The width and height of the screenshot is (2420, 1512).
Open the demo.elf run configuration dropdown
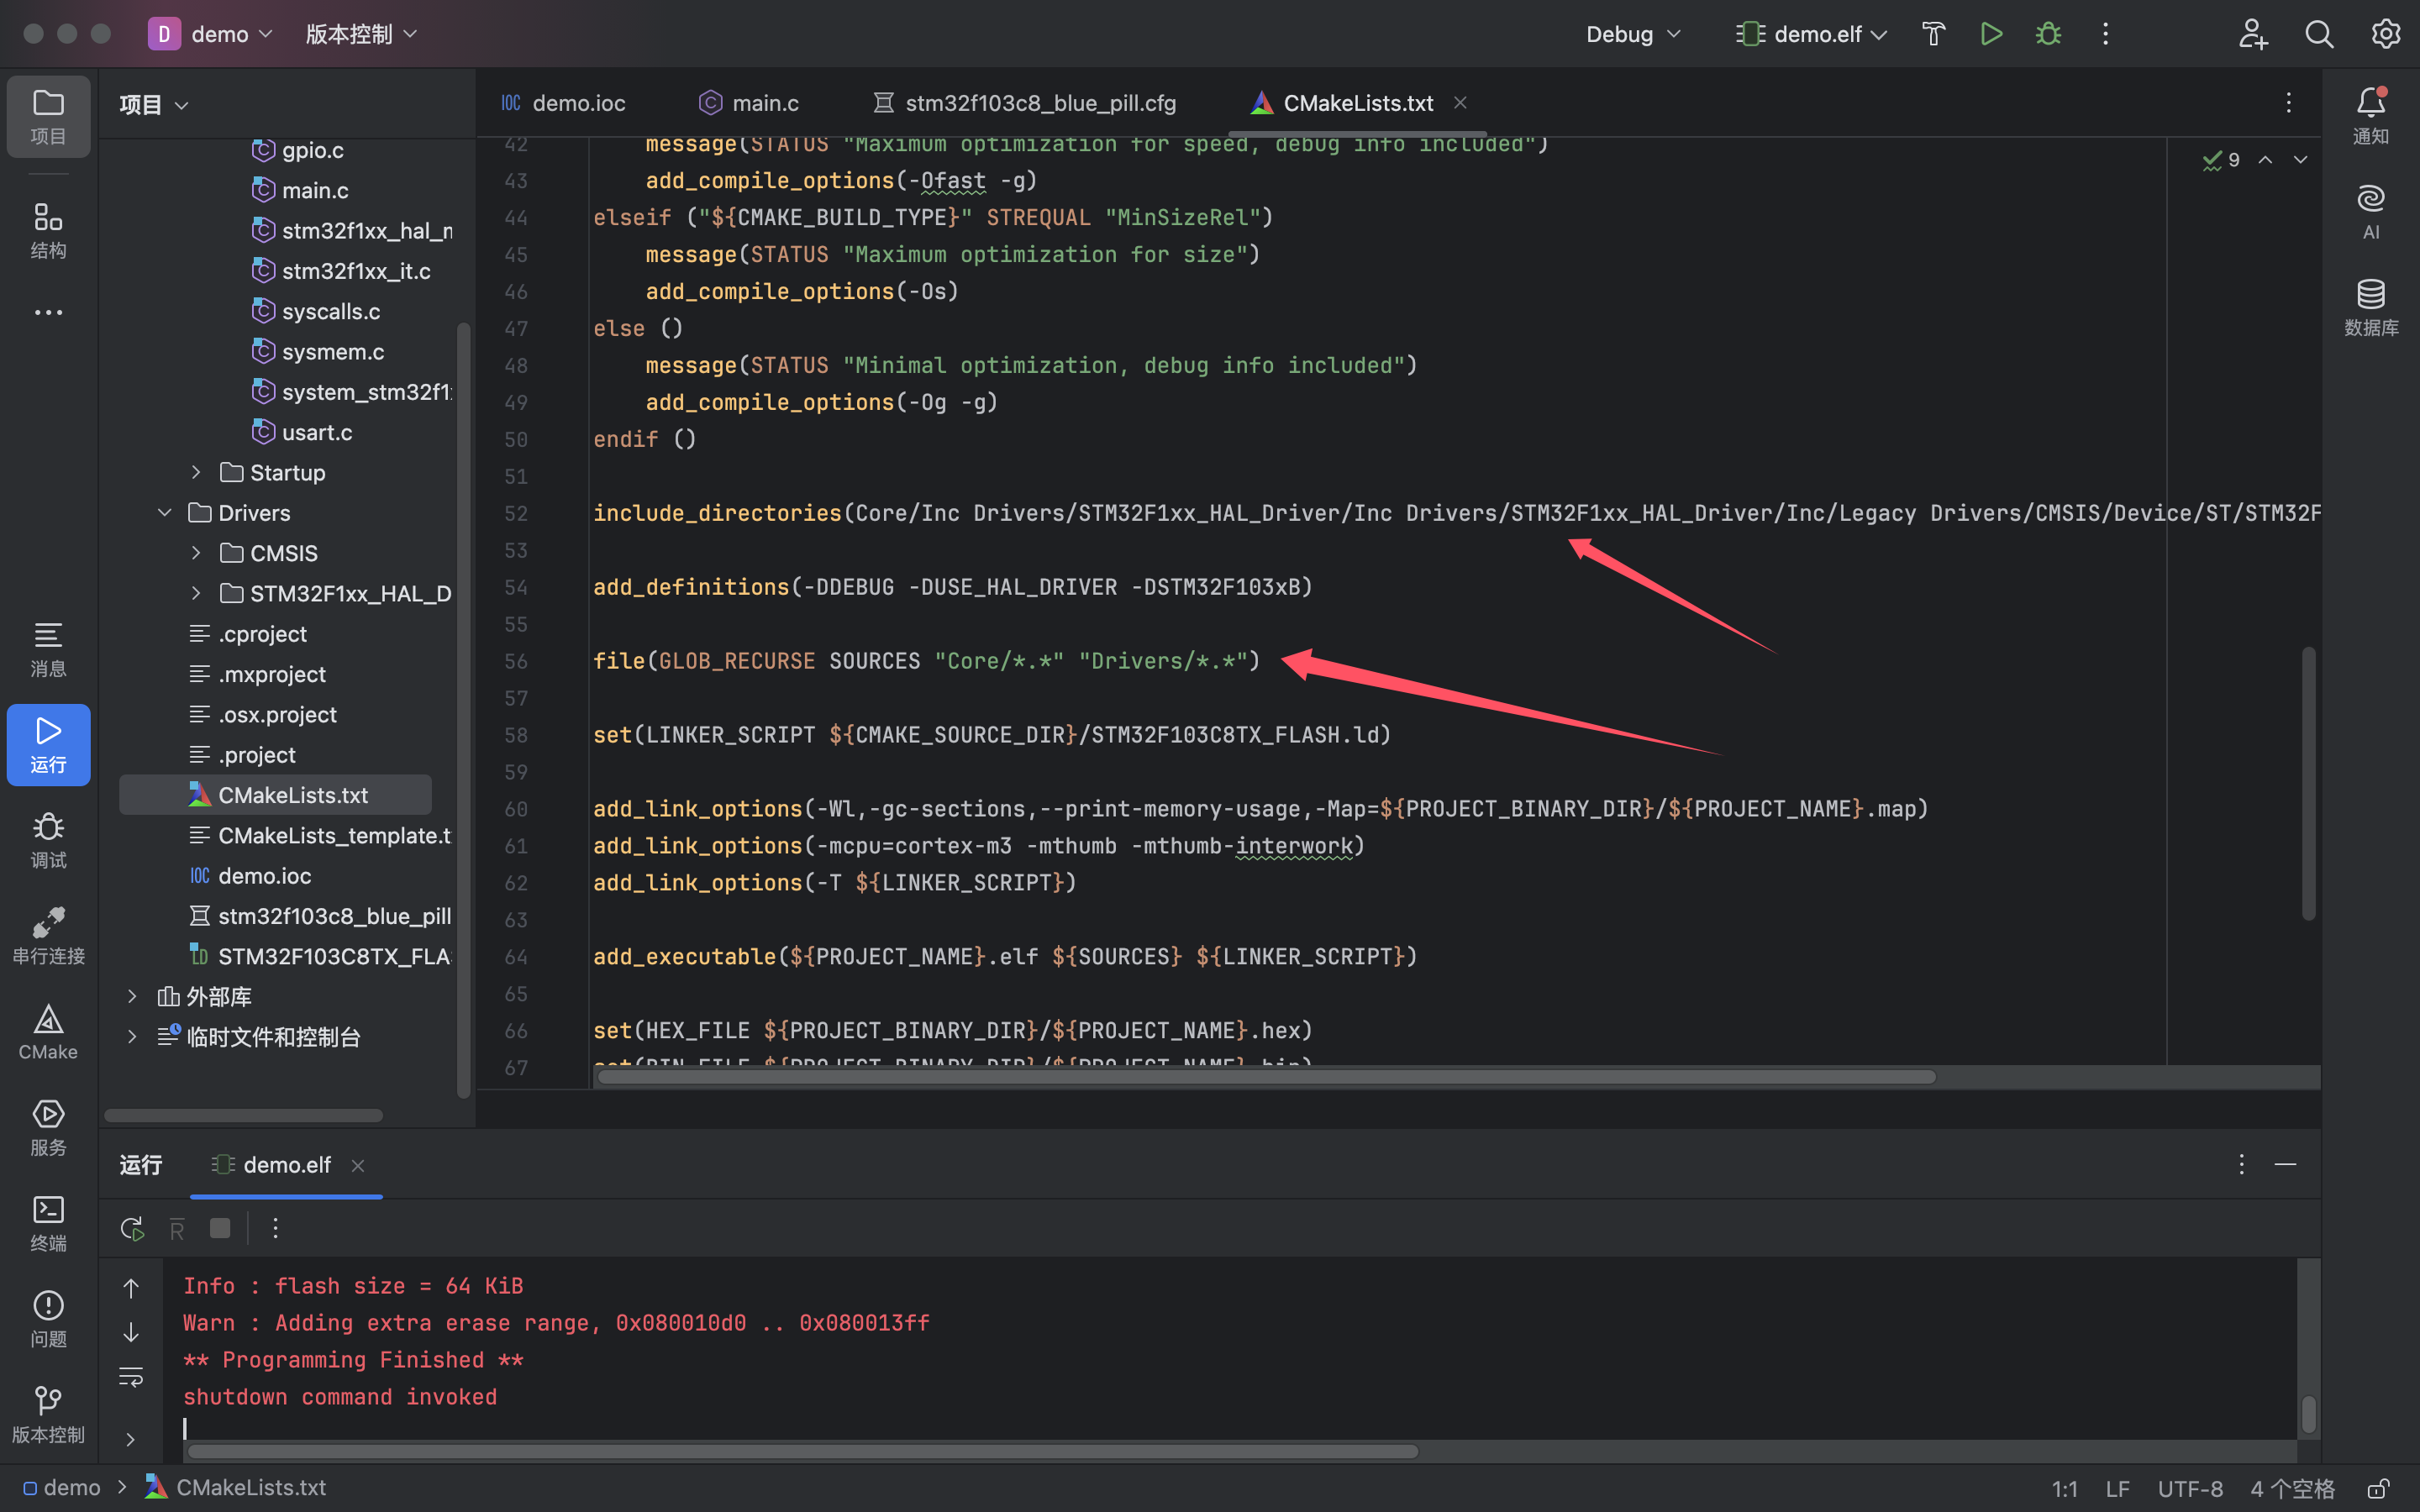tap(1811, 34)
